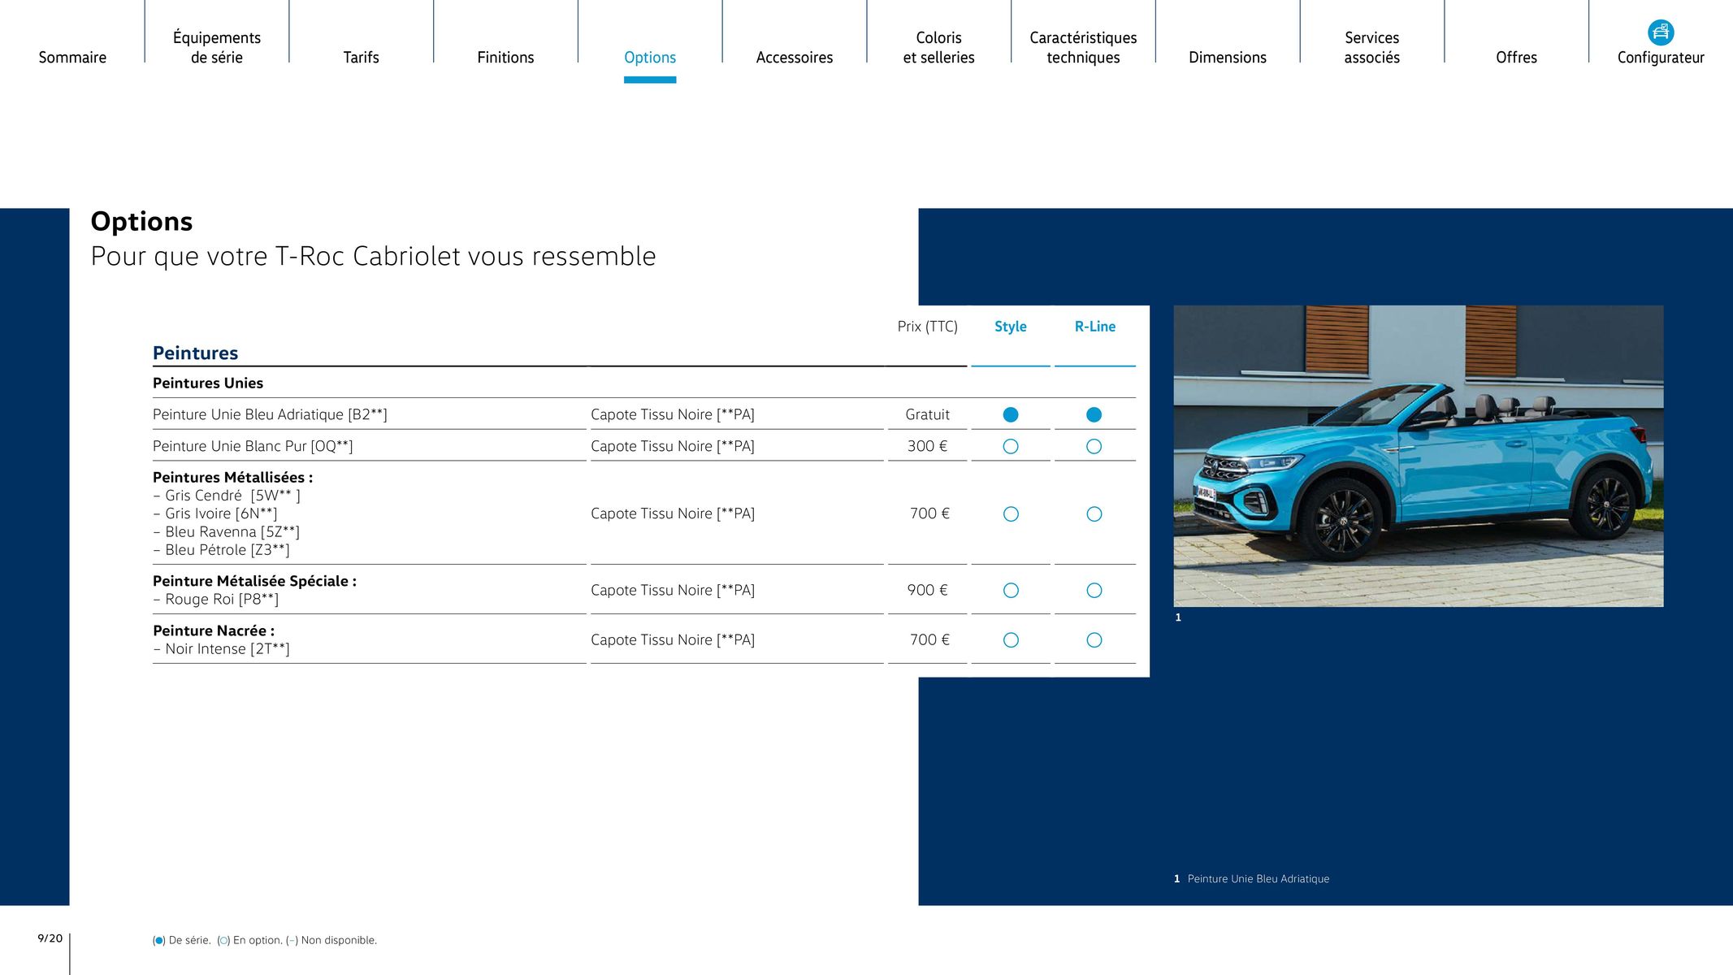Switch to the Dimensions tab
Viewport: 1733px width, 975px height.
point(1228,58)
